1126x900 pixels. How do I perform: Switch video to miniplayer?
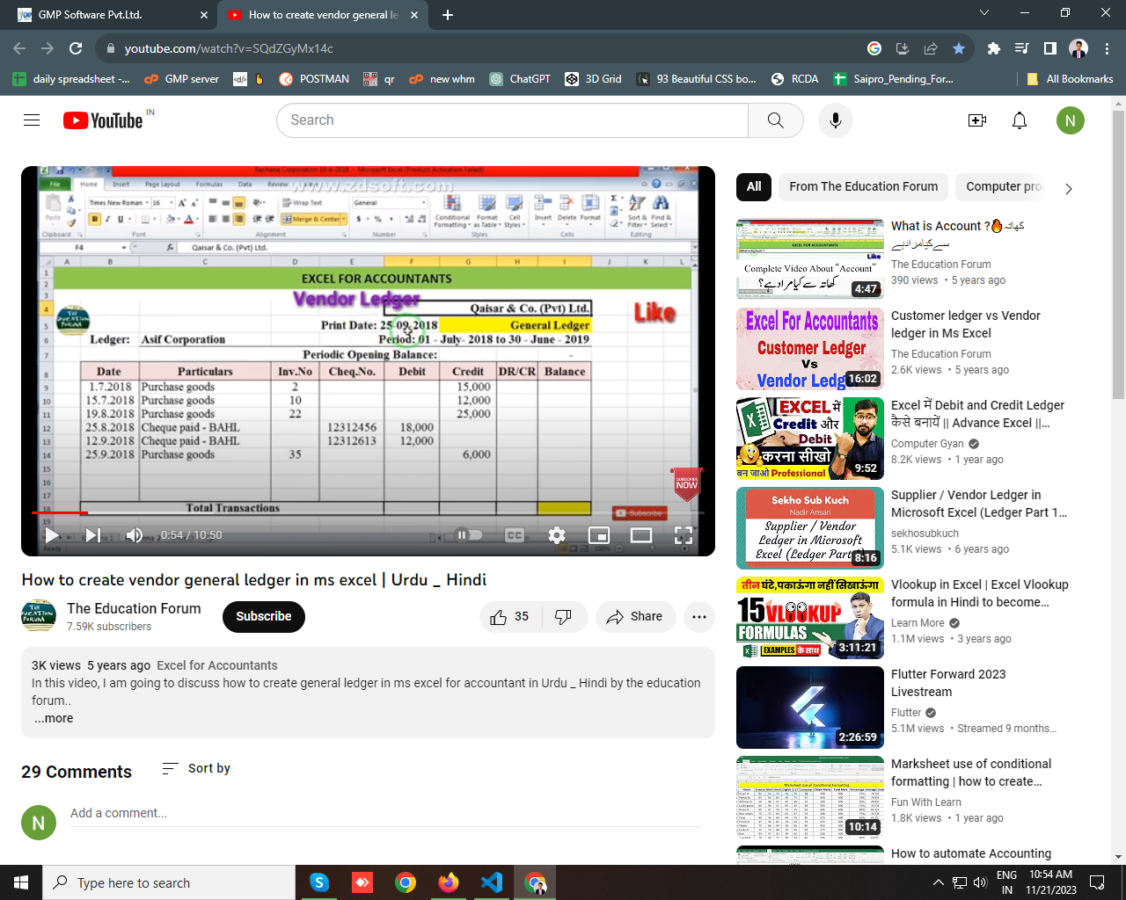pyautogui.click(x=598, y=535)
